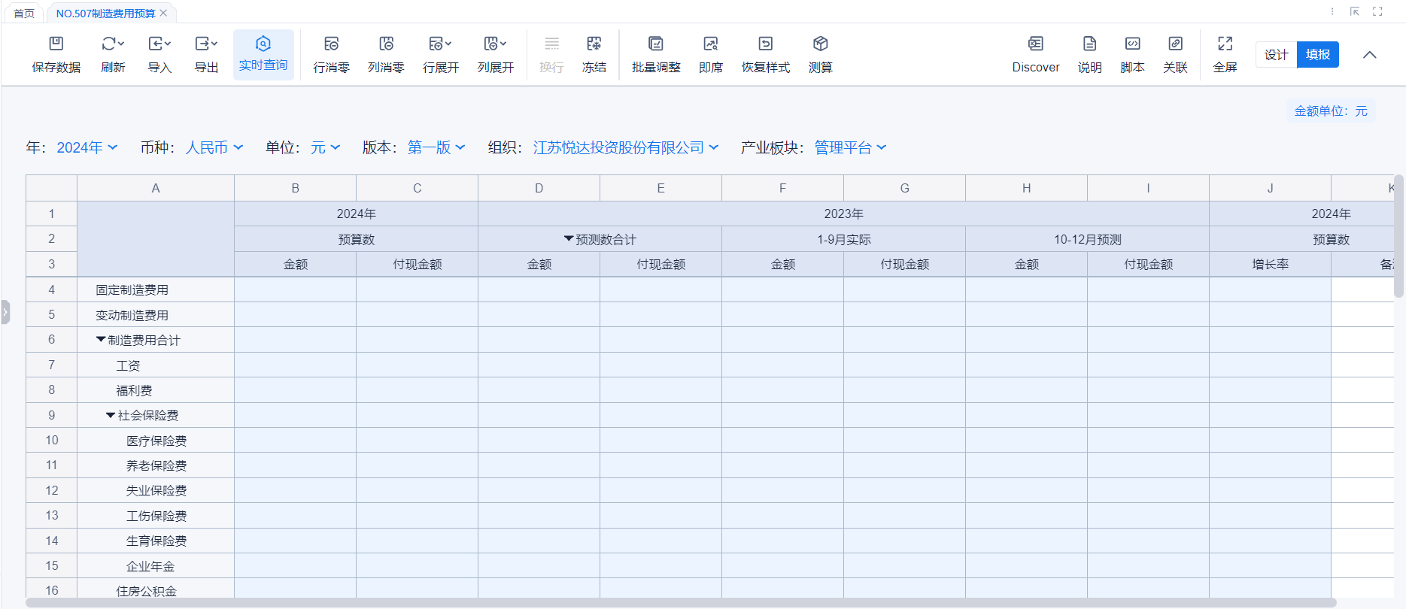Switch to 填报 mode

1317,55
